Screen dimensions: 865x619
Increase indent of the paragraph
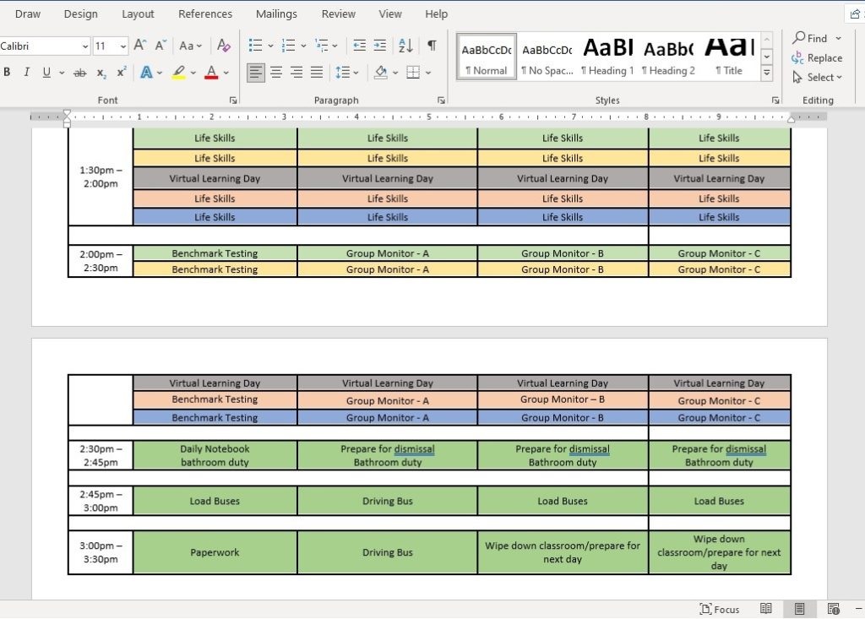[381, 46]
